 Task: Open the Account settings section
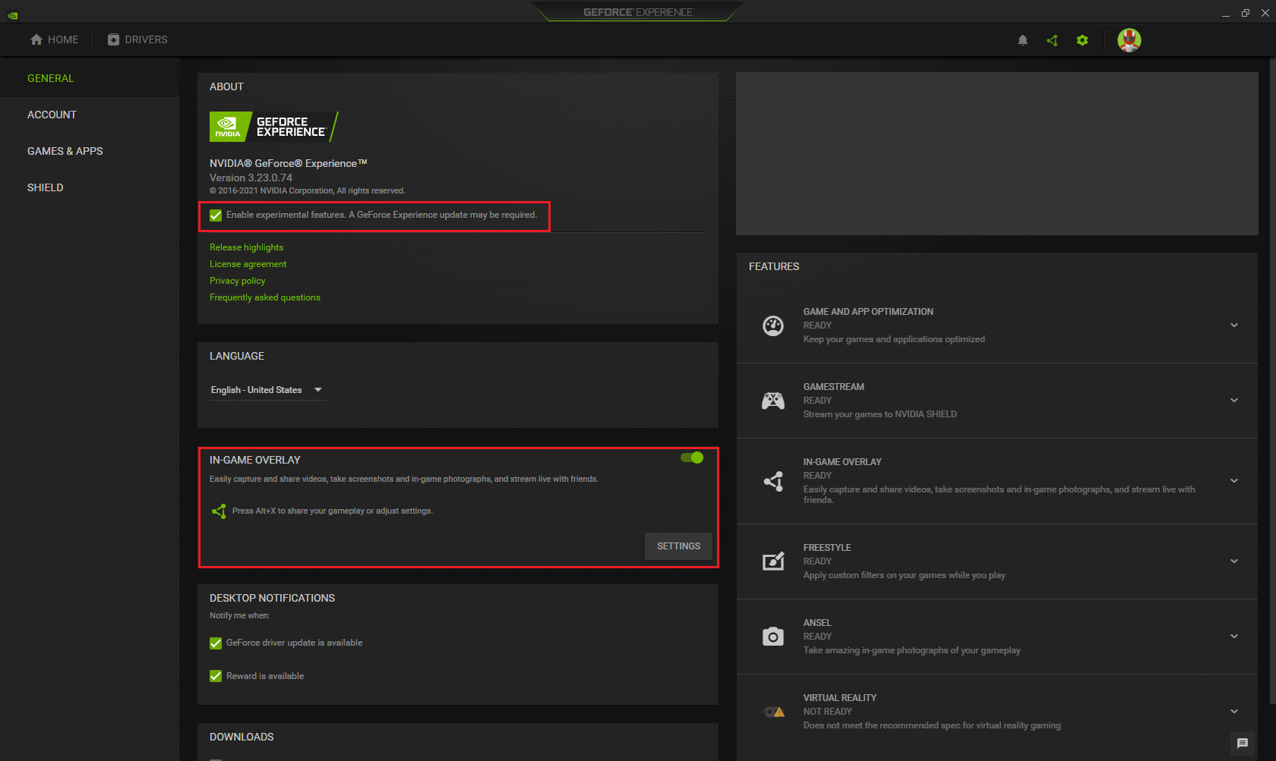click(52, 115)
